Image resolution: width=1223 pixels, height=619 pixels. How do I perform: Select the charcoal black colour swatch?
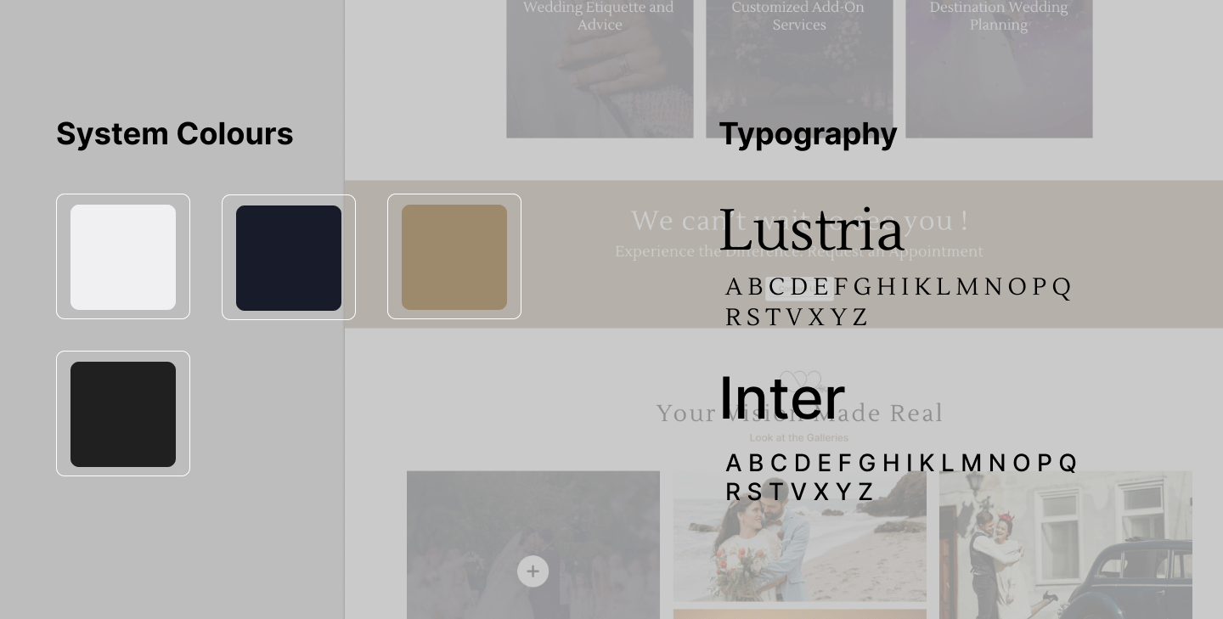[x=123, y=414]
